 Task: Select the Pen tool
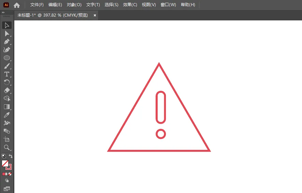coord(7,42)
